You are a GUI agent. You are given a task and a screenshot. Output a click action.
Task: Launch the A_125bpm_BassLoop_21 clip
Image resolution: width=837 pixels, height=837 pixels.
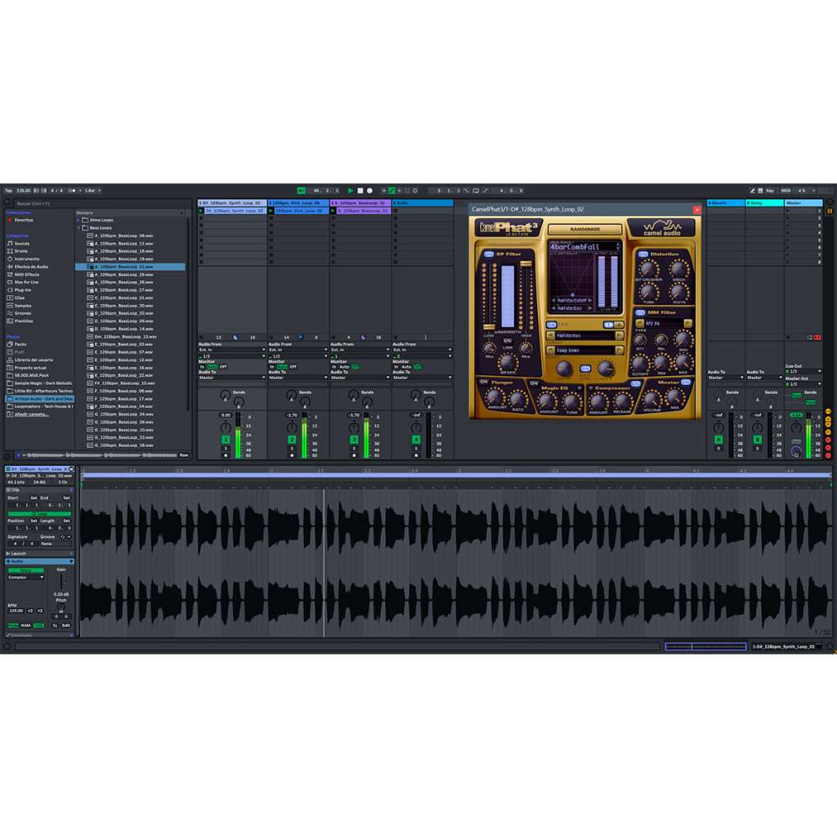point(333,211)
